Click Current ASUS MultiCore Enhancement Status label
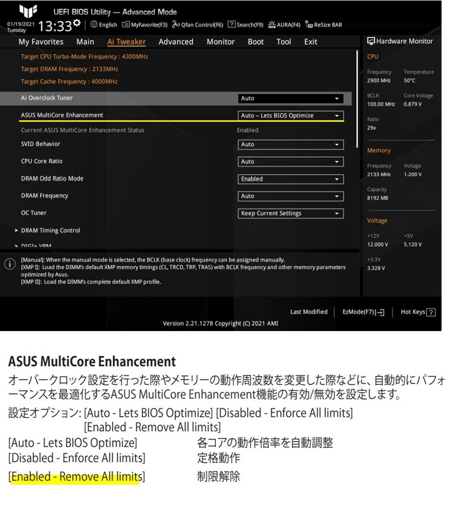 coord(83,130)
